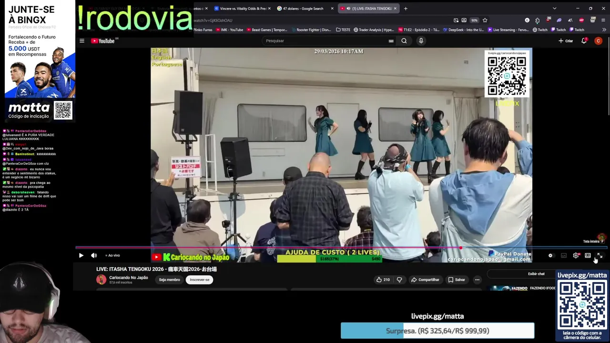Close the LIVE: ITASHA TENGOKU tab
Image resolution: width=610 pixels, height=343 pixels.
point(395,9)
